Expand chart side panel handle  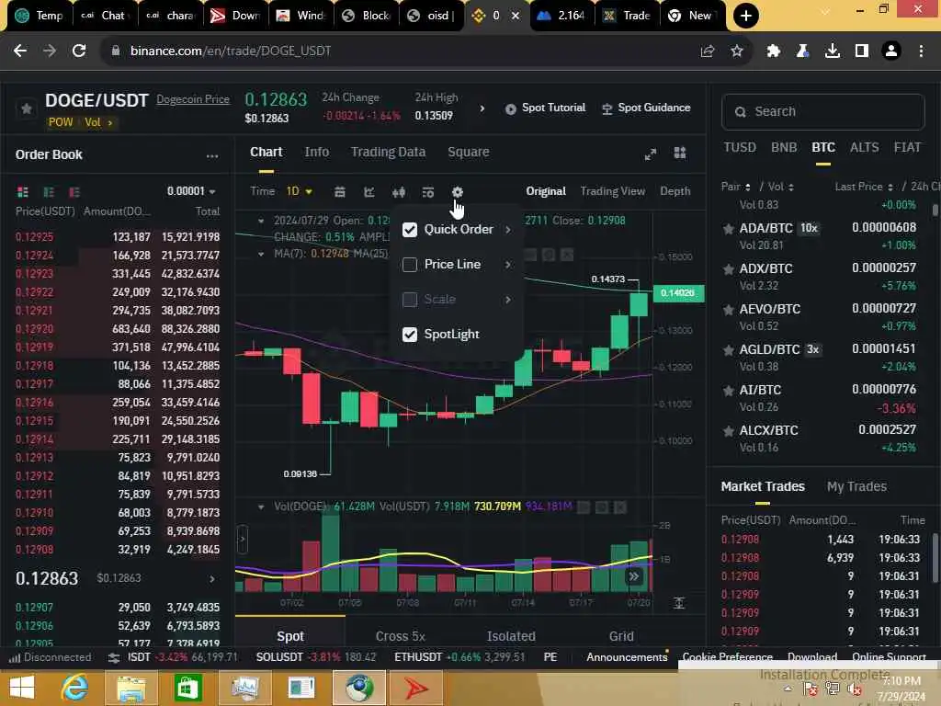coord(243,539)
